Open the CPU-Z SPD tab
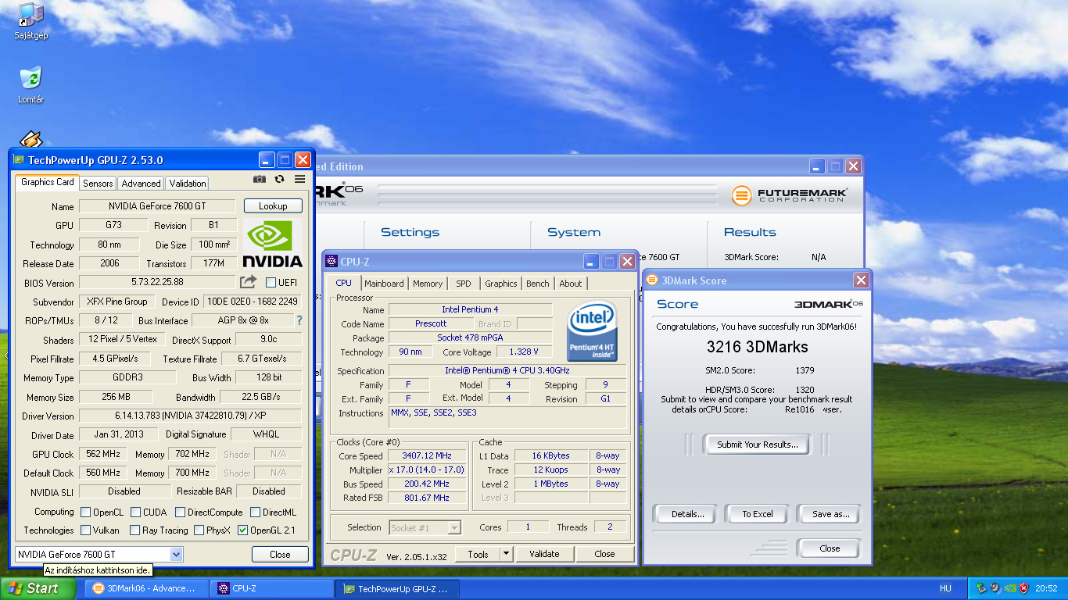 [x=464, y=284]
